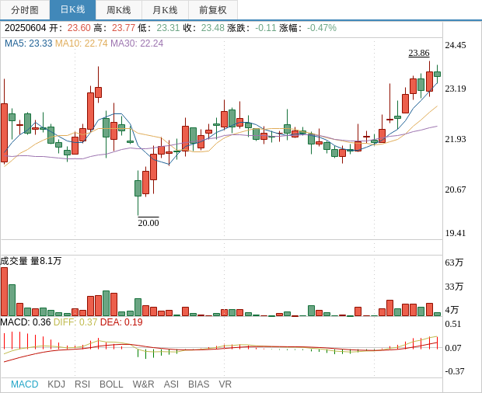Screen dimensions: 482x393
Task: Click the 33万 volume axis label
Action: point(454,287)
